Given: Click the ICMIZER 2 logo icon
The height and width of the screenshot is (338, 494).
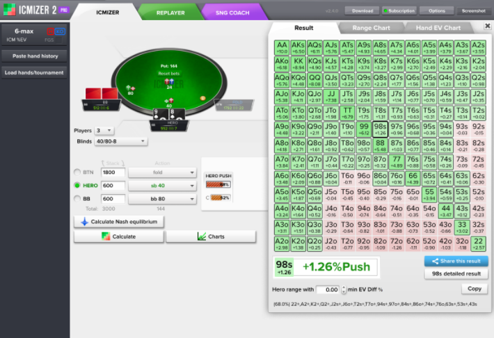Looking at the screenshot, I should point(9,10).
